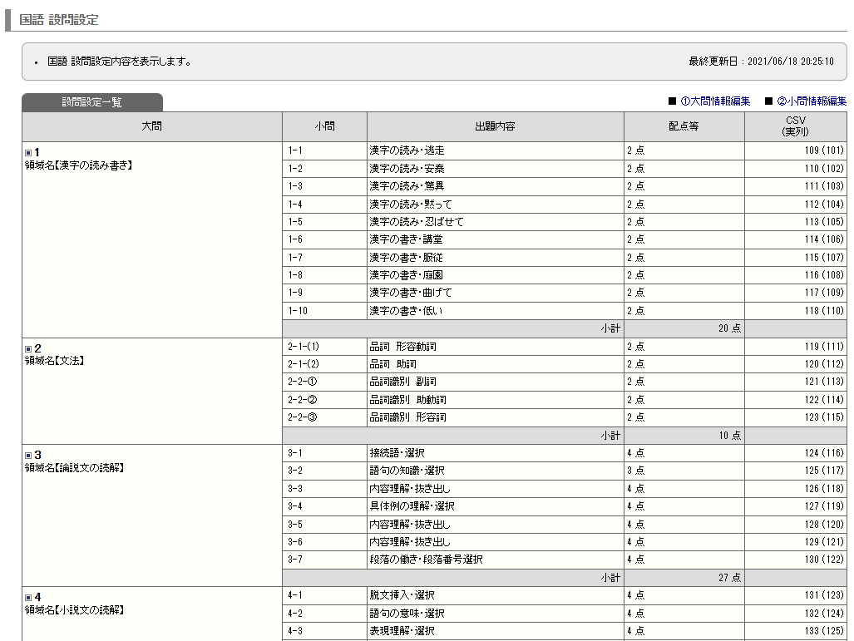Select 語句の知識・選択 cell
Viewport: 854px width, 641px height.
pyautogui.click(x=495, y=471)
